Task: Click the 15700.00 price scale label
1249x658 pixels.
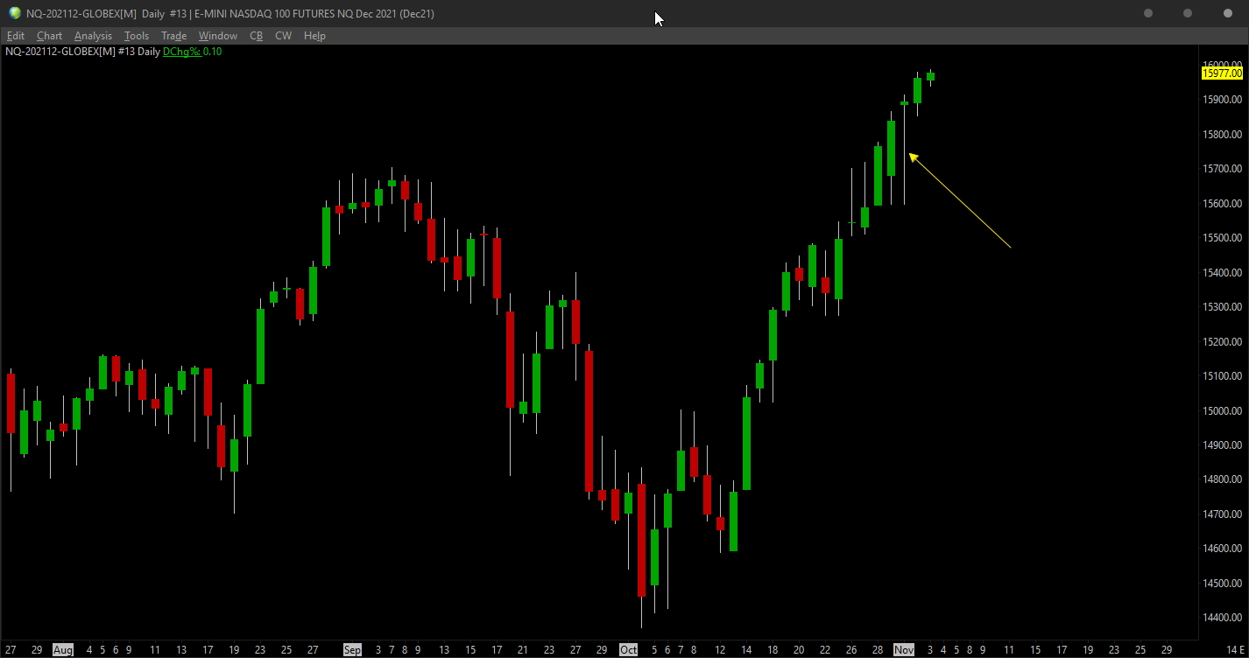Action: (1223, 169)
